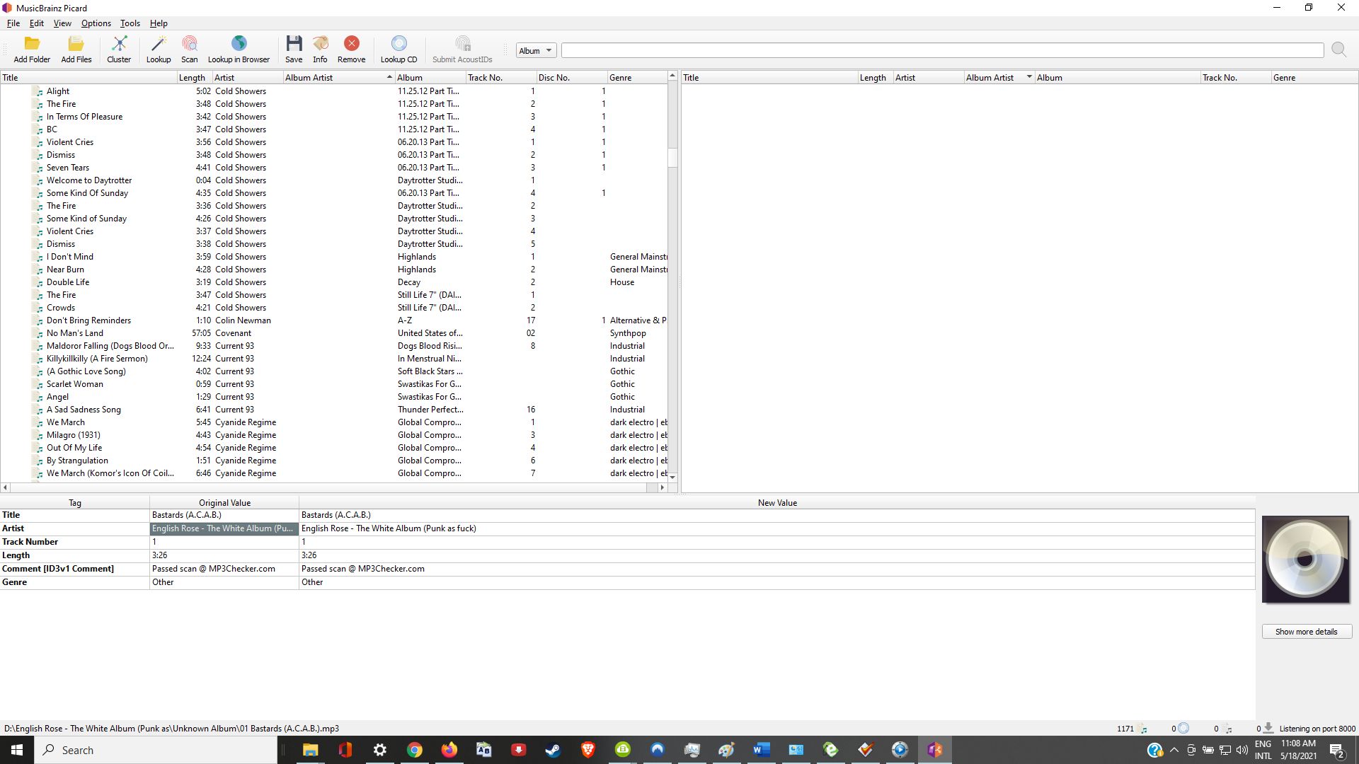This screenshot has height=764, width=1359.
Task: Click the magnifier search icon in the toolbar
Action: coord(1338,50)
